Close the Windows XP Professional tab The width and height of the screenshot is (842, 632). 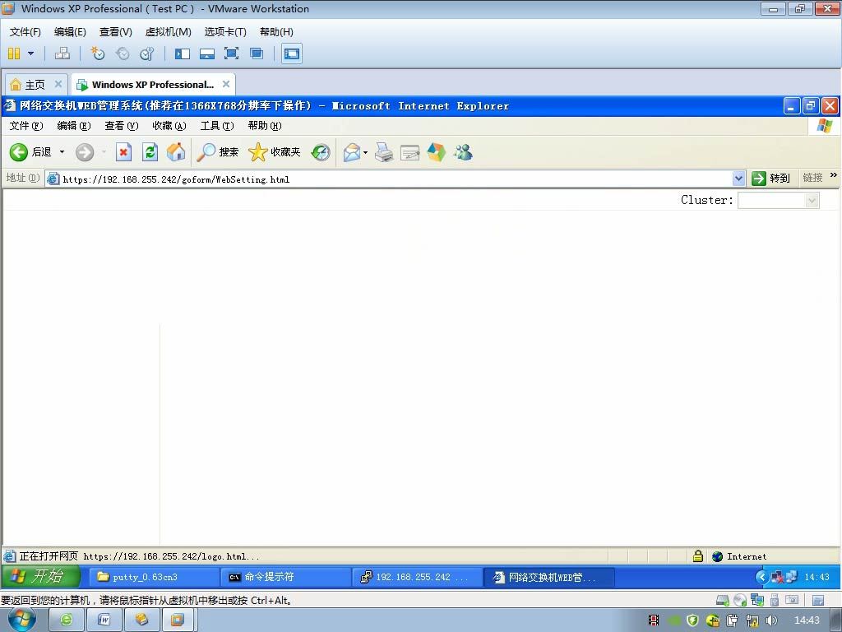click(226, 84)
